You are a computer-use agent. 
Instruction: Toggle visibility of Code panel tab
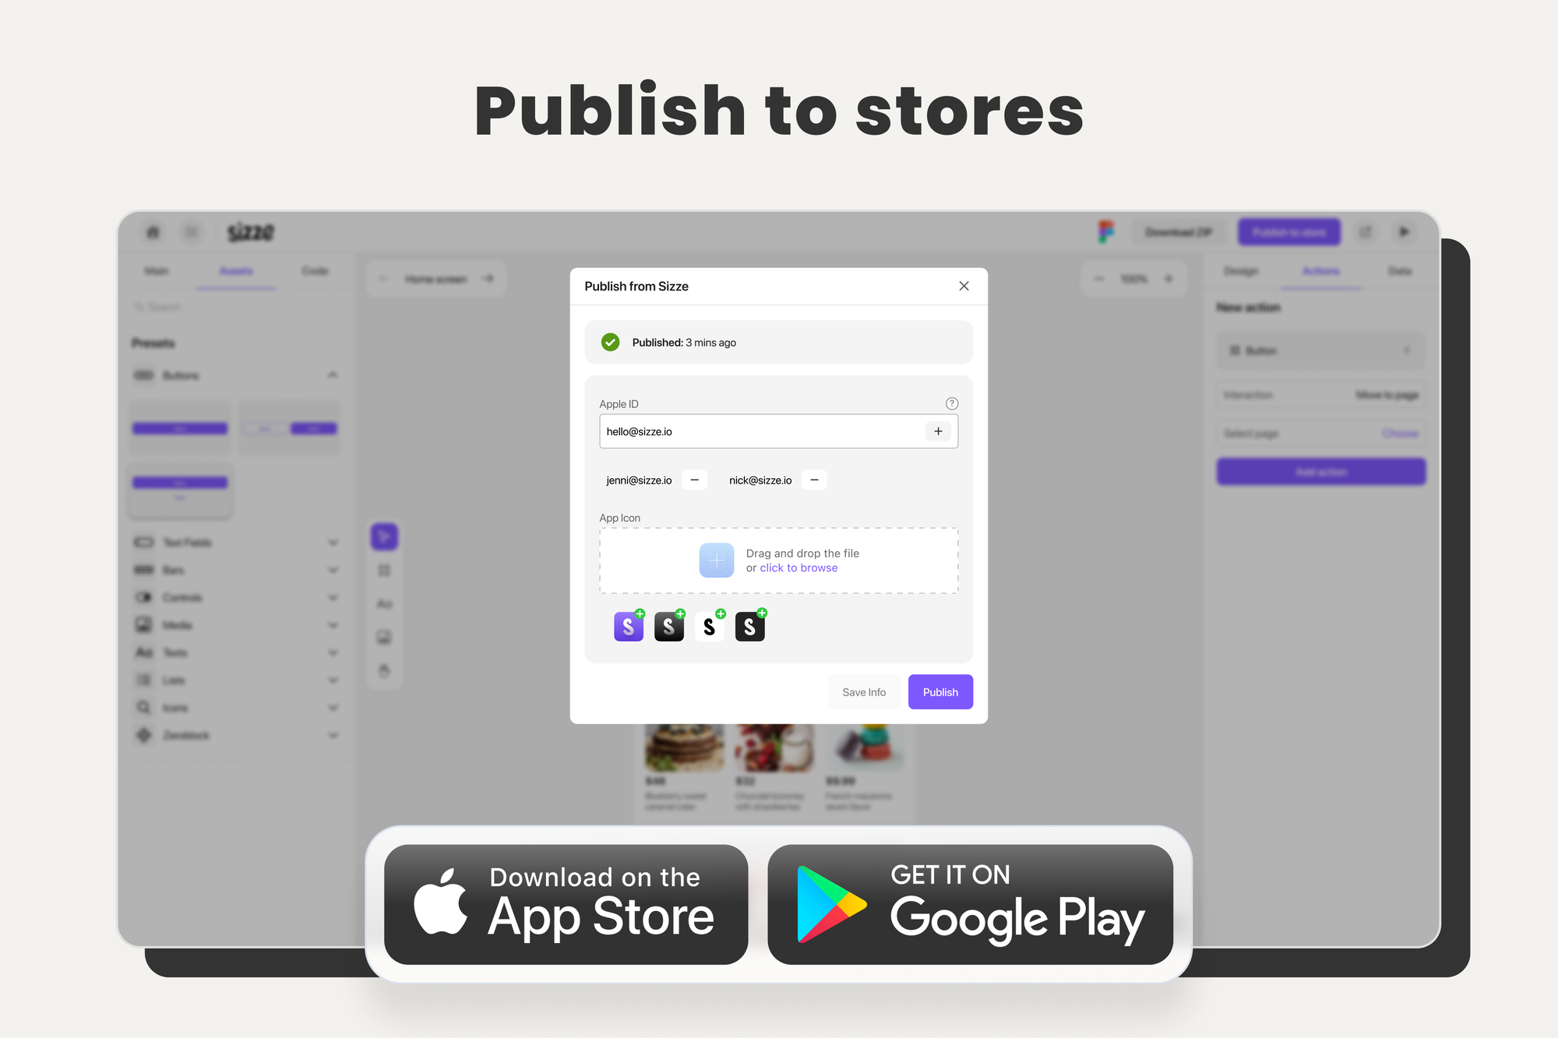[314, 270]
